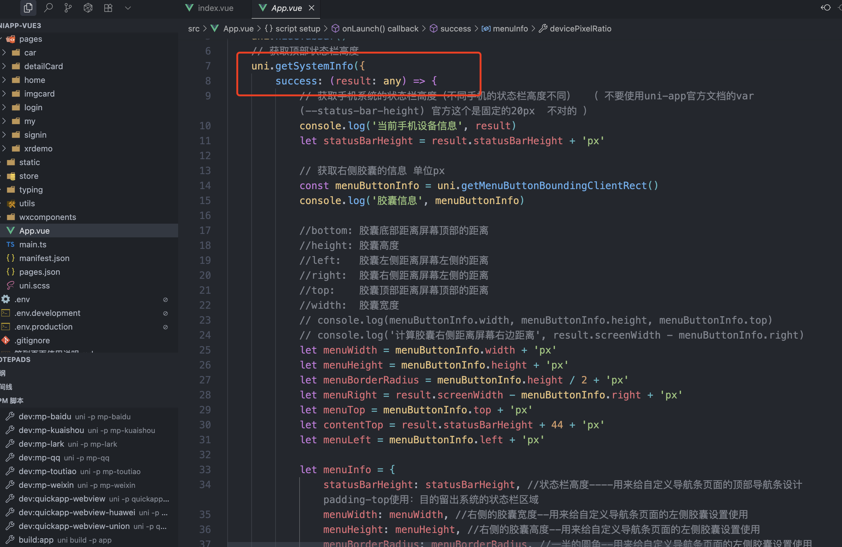Expand the xrdemo folder
Image resolution: width=842 pixels, height=547 pixels.
point(38,149)
